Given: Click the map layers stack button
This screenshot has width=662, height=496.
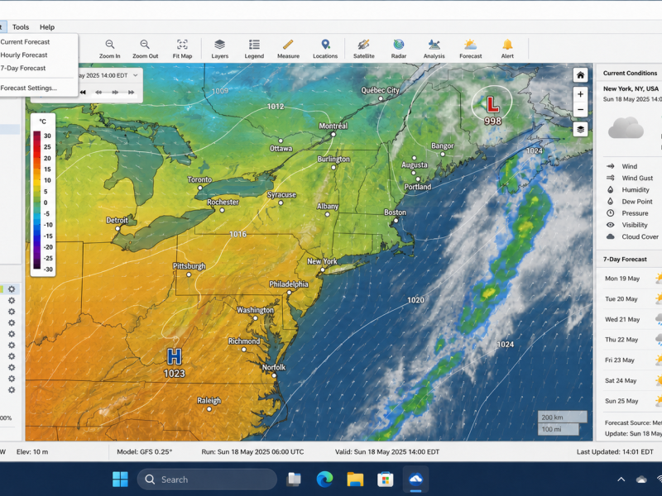Looking at the screenshot, I should pyautogui.click(x=581, y=129).
